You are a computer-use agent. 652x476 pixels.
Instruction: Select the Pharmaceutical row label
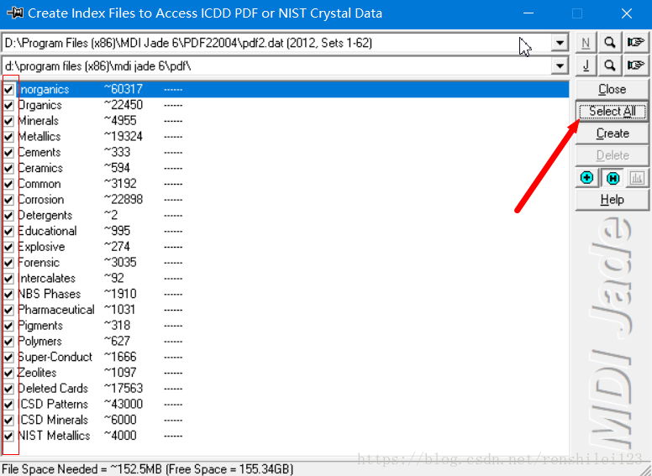pyautogui.click(x=56, y=311)
